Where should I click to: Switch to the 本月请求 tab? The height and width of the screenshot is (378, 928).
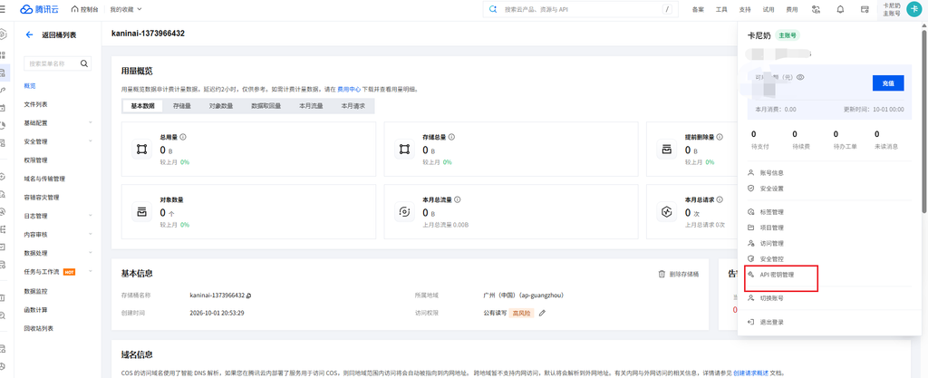(x=353, y=106)
